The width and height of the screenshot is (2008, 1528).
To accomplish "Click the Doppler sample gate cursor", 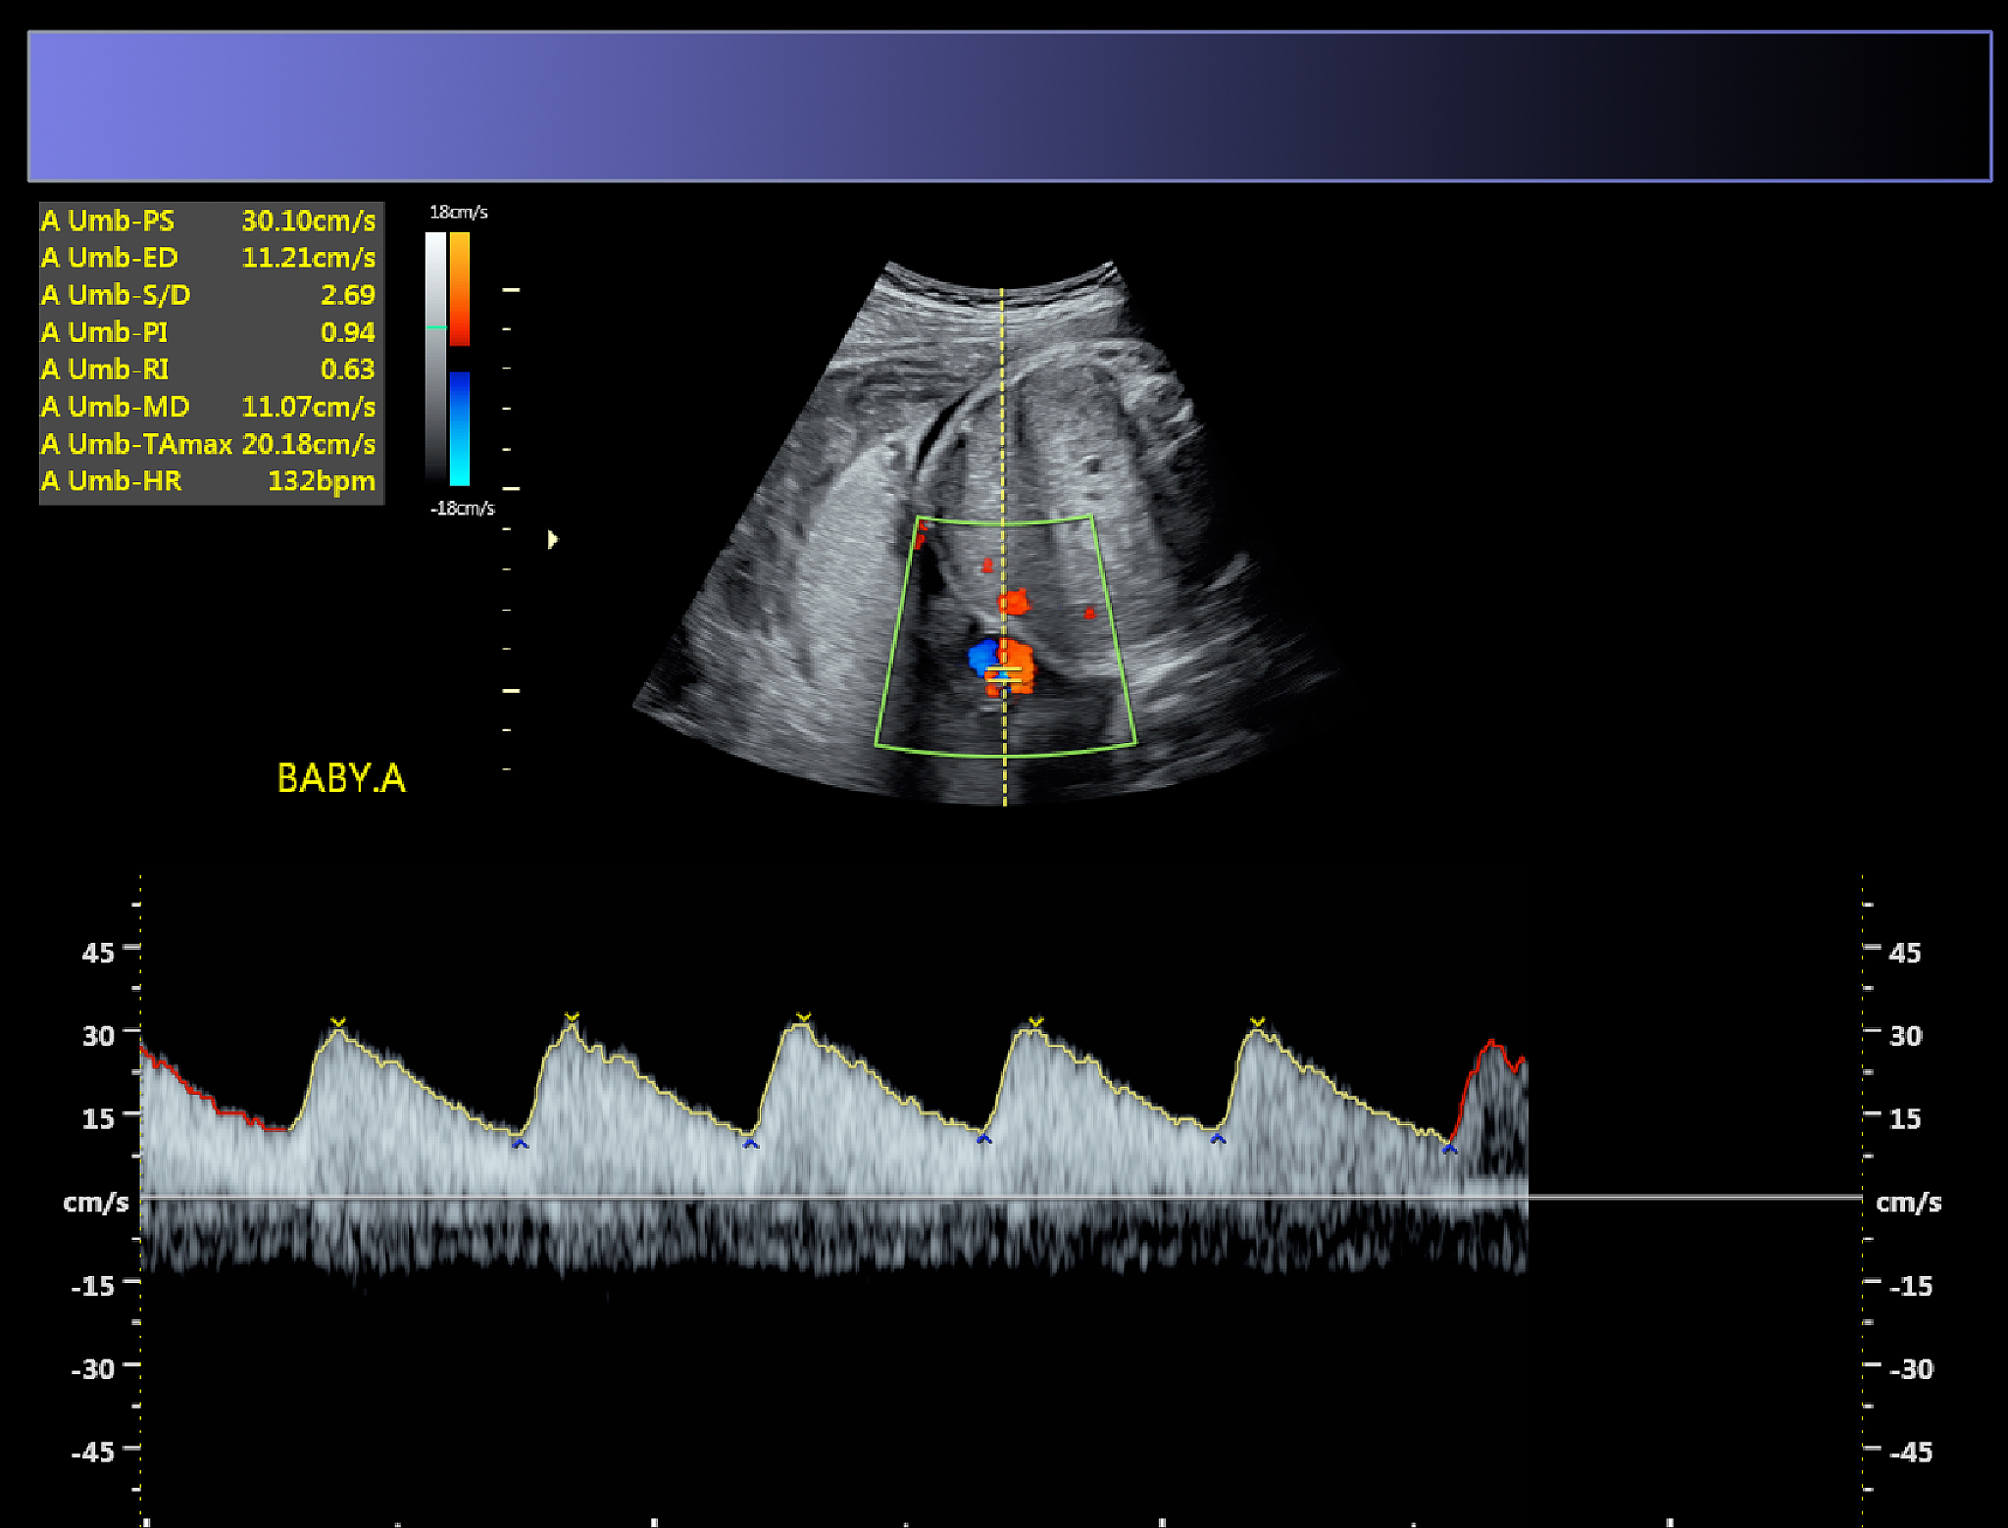I will (1003, 674).
